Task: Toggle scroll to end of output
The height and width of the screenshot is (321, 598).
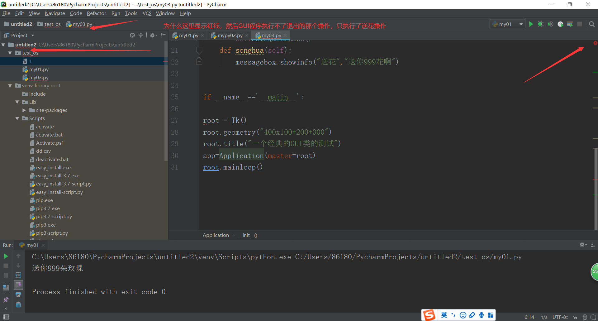Action: tap(18, 285)
